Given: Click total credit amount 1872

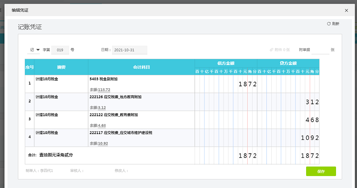Looking at the screenshot, I should click(310, 156).
